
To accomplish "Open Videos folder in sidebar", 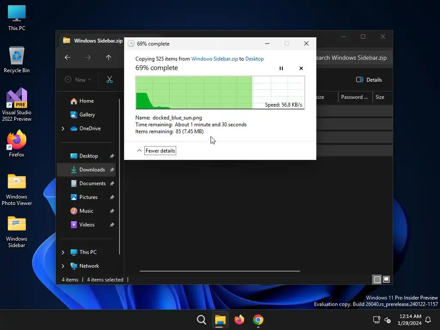I will [x=87, y=225].
